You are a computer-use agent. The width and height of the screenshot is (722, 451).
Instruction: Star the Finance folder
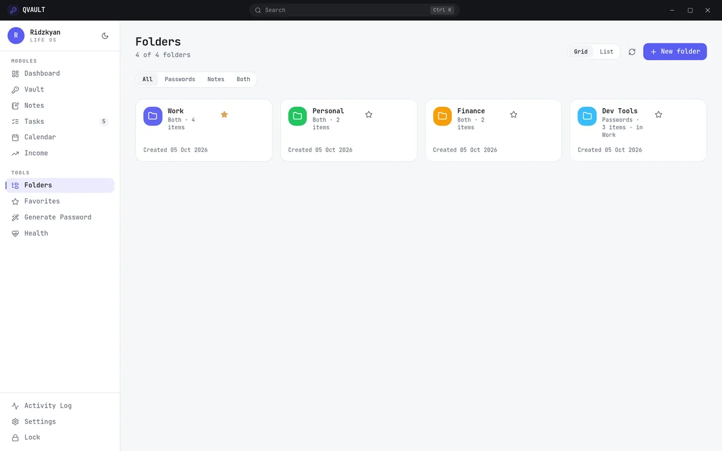[514, 114]
